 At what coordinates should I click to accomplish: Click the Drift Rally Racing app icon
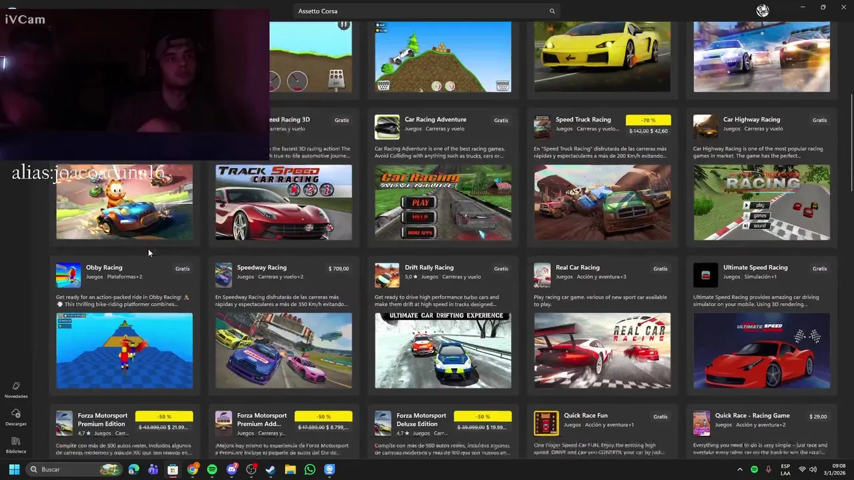387,275
